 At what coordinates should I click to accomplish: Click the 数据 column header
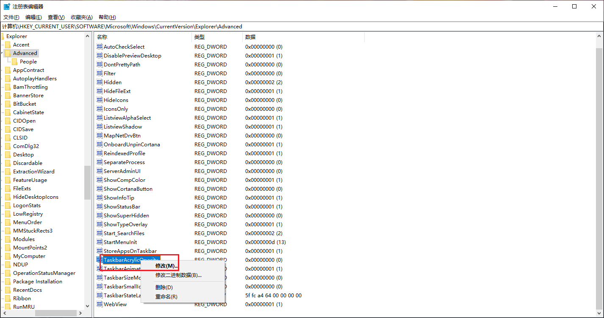(x=303, y=37)
